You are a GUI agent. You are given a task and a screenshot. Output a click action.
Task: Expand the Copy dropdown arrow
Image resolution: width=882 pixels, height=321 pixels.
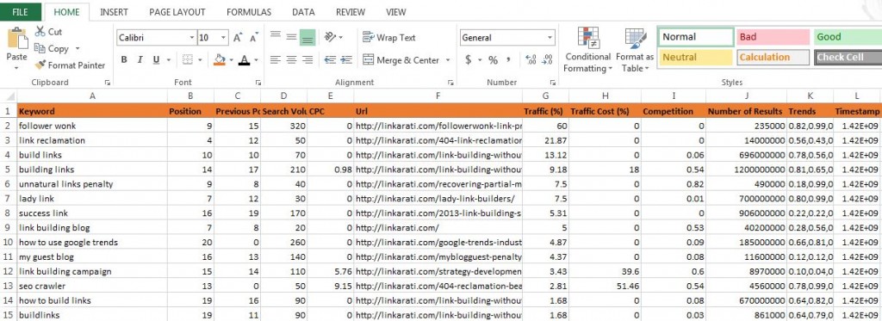pos(78,49)
